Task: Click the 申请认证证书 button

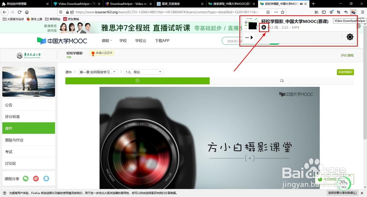Action: [102, 53]
